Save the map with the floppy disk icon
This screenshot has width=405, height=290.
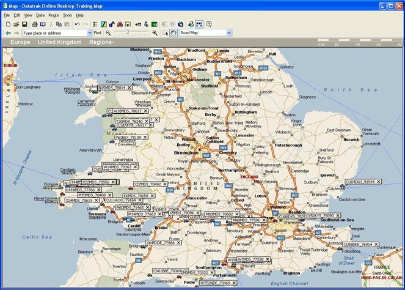pyautogui.click(x=24, y=24)
